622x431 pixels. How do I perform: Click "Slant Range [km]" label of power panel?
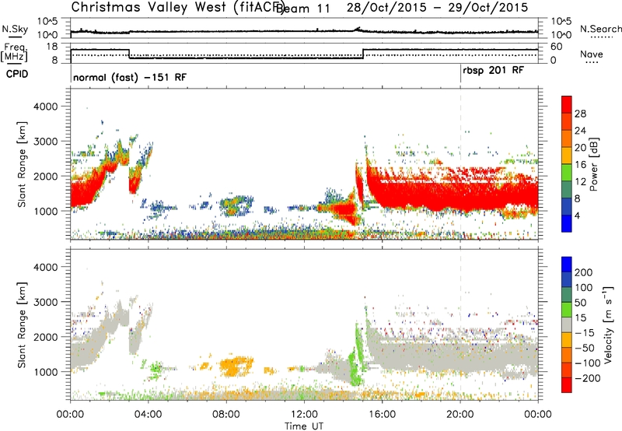pyautogui.click(x=22, y=164)
